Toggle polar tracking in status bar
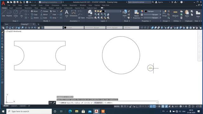This screenshot has width=203, height=114. point(140,106)
